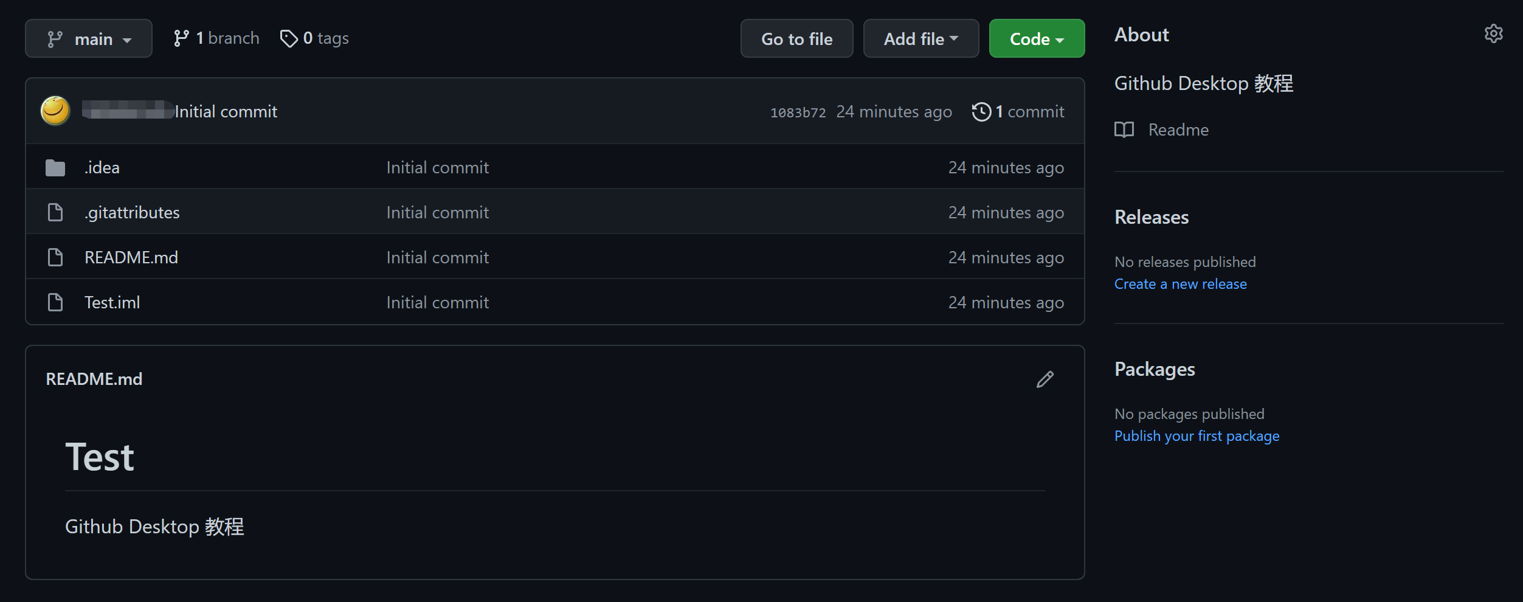Open the About settings gear icon
The width and height of the screenshot is (1523, 602).
(x=1493, y=34)
